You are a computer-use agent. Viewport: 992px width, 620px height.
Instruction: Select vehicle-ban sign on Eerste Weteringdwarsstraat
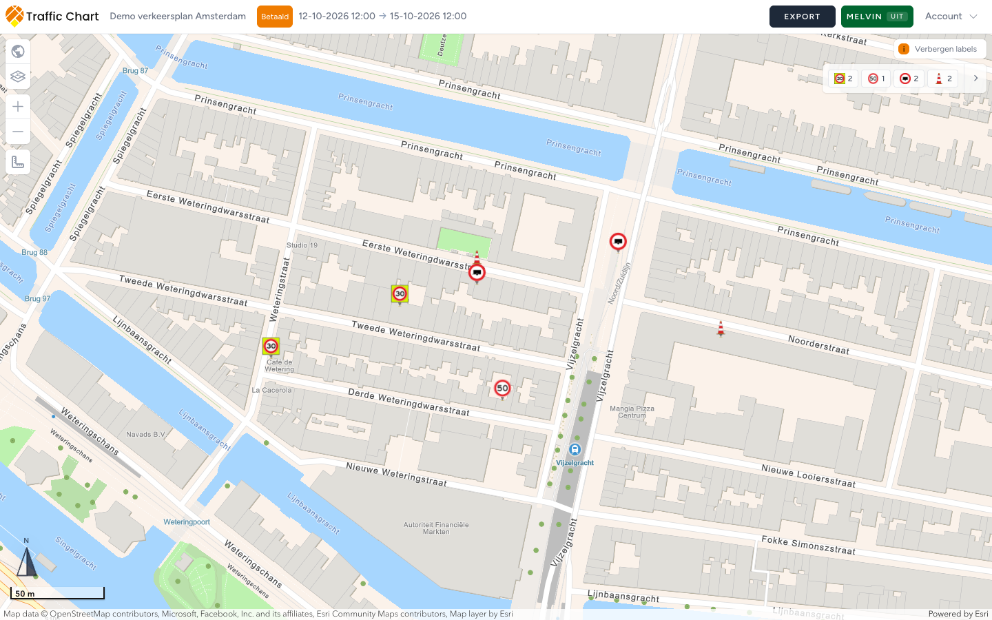coord(477,273)
